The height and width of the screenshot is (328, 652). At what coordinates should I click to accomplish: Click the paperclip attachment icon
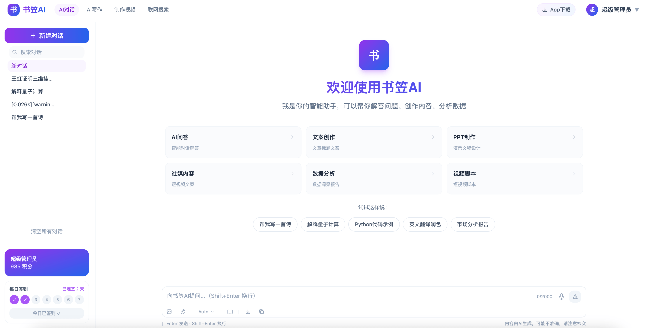(x=183, y=312)
